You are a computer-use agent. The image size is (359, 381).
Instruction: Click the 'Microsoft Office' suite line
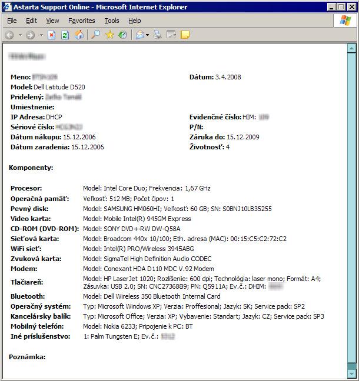(204, 316)
